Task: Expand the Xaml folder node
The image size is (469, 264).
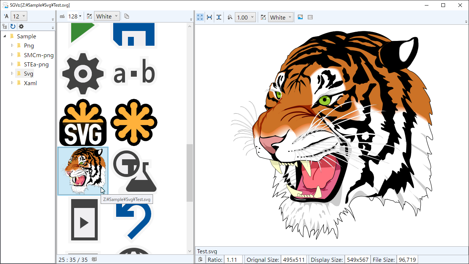Action: tap(12, 83)
